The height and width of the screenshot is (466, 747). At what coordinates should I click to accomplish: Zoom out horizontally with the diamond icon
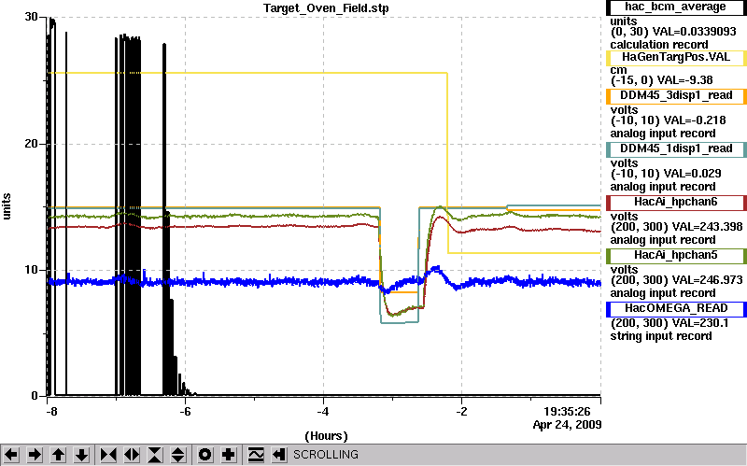tap(132, 455)
